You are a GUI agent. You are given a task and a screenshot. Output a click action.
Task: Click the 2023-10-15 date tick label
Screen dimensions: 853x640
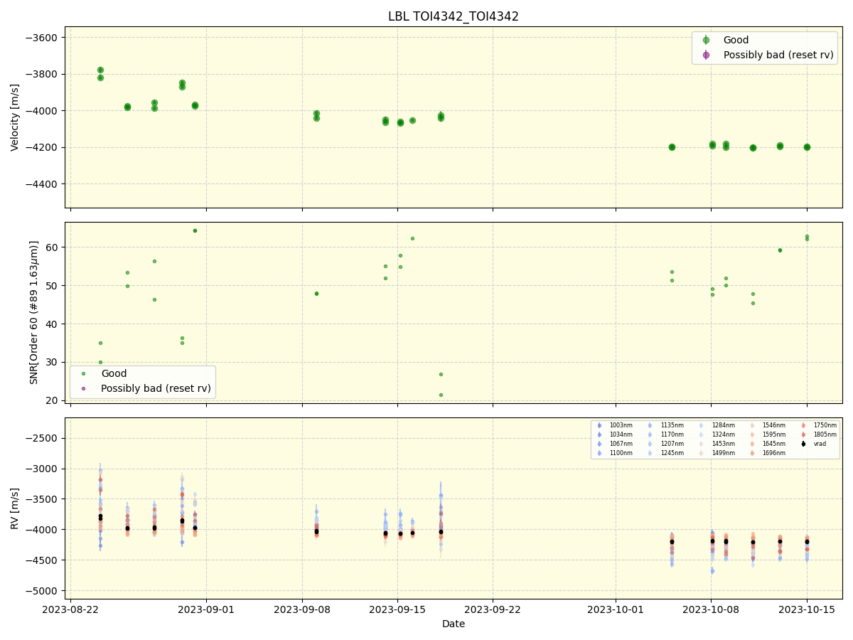coord(807,609)
